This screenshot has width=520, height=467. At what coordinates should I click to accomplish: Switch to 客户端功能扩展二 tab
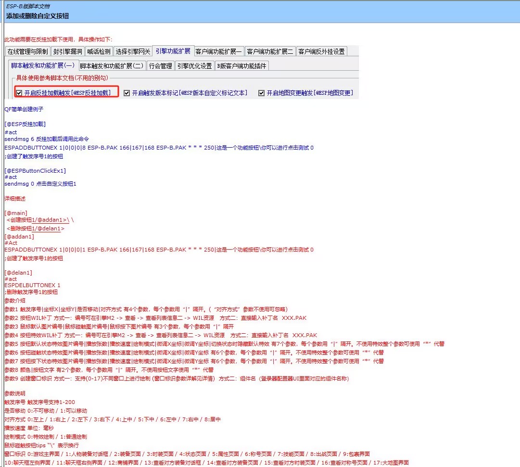click(270, 51)
